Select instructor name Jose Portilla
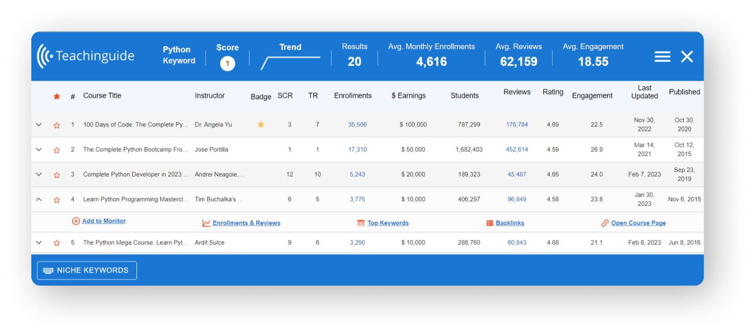The height and width of the screenshot is (334, 752). [211, 150]
